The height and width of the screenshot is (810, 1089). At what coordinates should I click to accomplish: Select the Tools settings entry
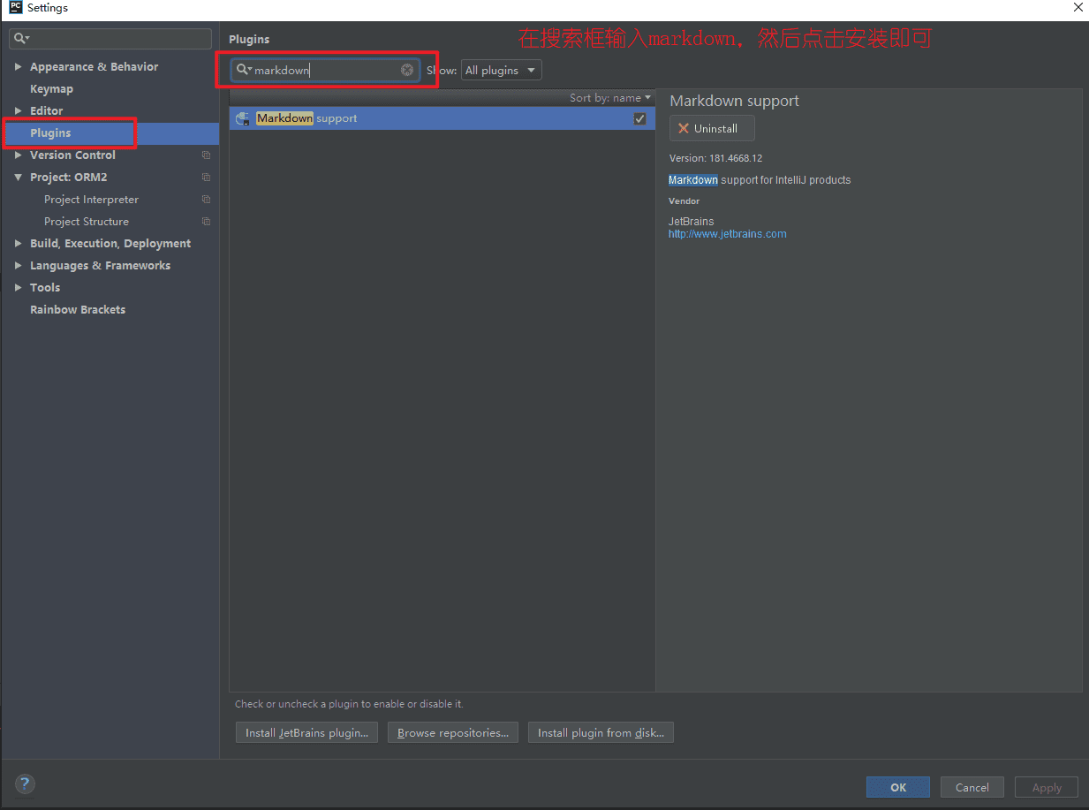pyautogui.click(x=45, y=288)
